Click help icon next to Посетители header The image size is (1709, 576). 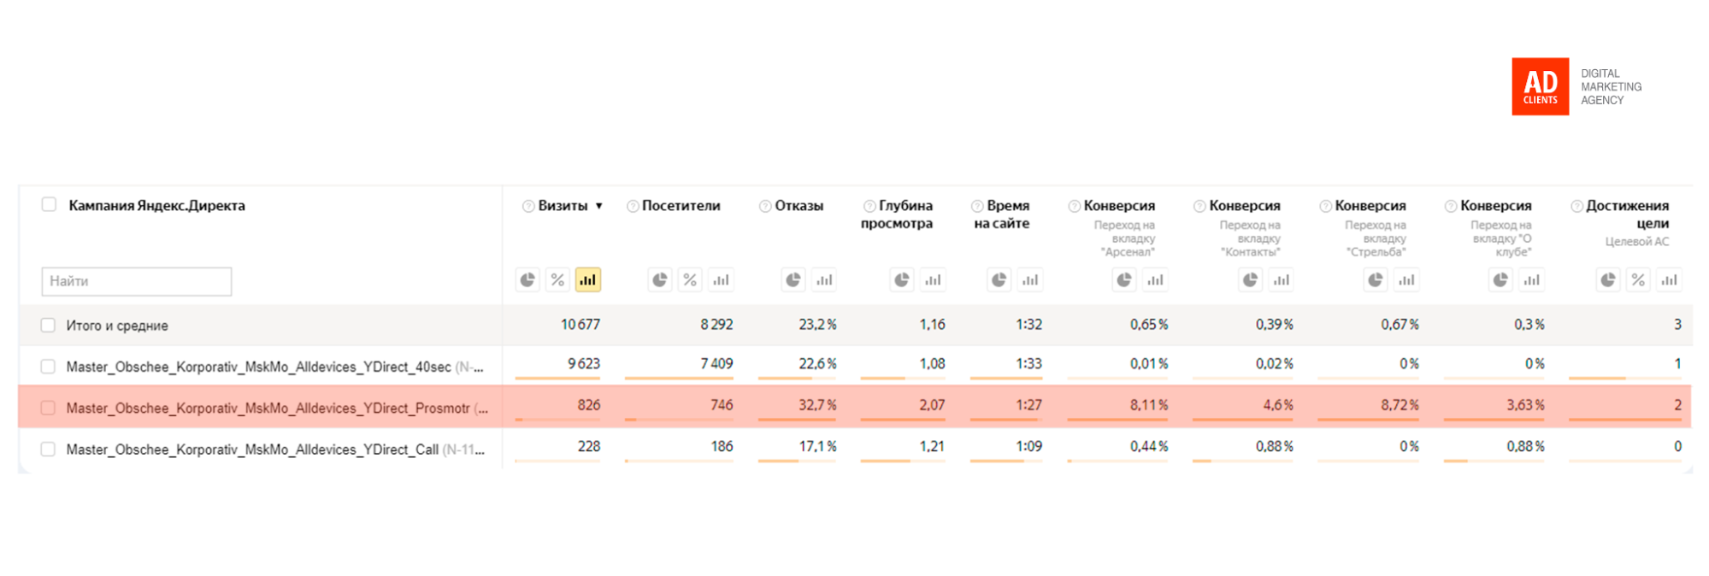(x=633, y=207)
